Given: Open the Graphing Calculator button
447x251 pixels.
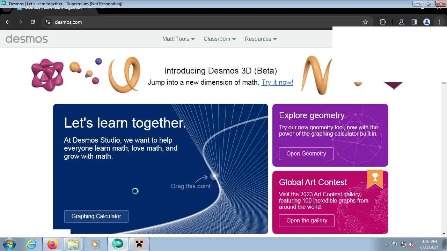Looking at the screenshot, I should (96, 216).
